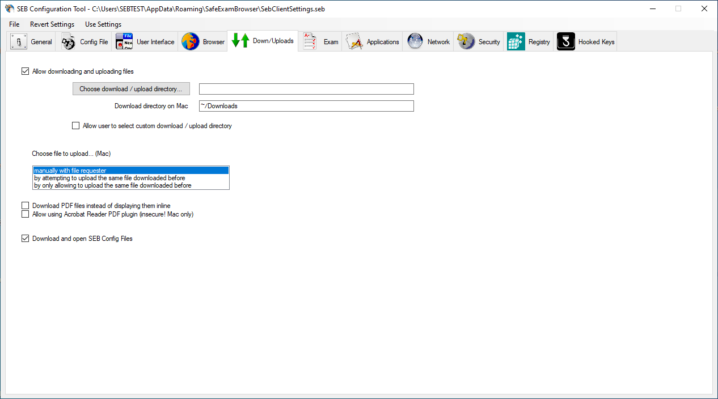718x399 pixels.
Task: Click the empty download directory path field
Action: [x=306, y=89]
